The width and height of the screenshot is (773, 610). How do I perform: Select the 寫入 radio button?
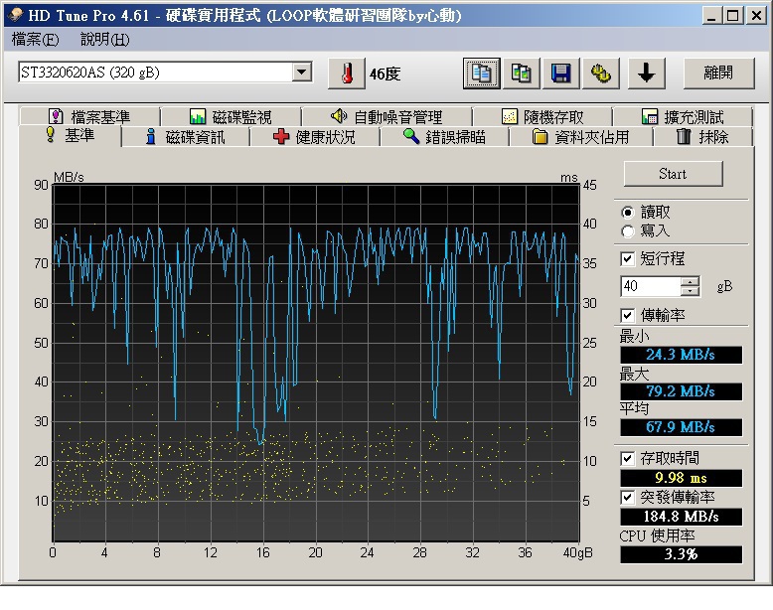pyautogui.click(x=628, y=230)
